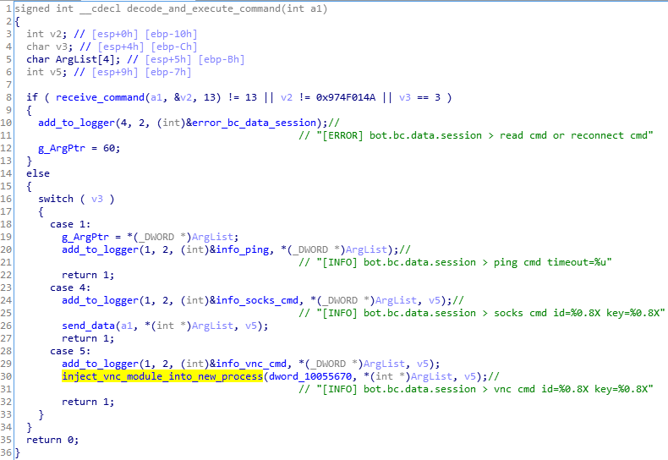
Task: Click the else keyword
Action: 38,174
